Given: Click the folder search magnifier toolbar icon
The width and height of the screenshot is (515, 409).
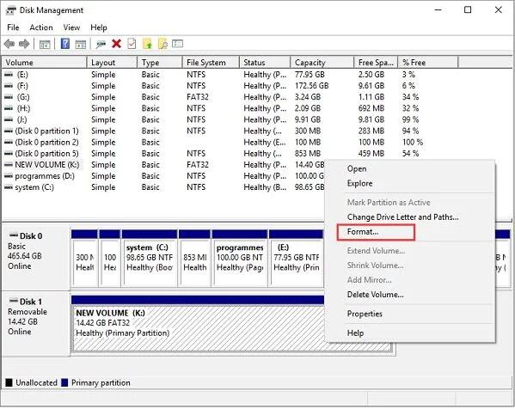Looking at the screenshot, I should [162, 44].
